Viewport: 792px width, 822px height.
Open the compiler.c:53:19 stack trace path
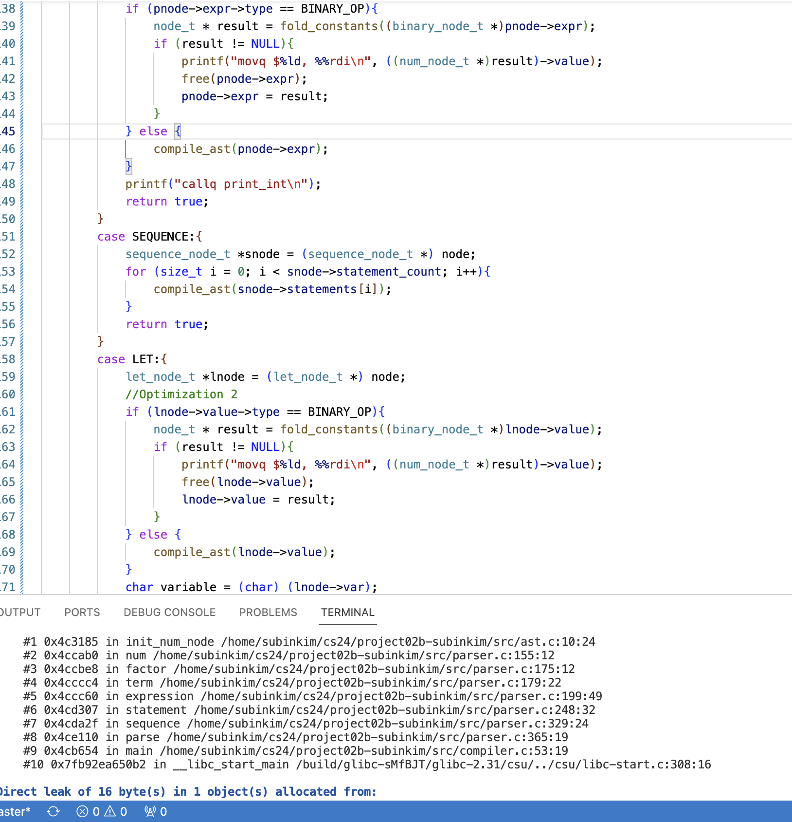(364, 750)
